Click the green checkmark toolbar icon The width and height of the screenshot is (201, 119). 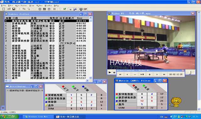point(65,9)
